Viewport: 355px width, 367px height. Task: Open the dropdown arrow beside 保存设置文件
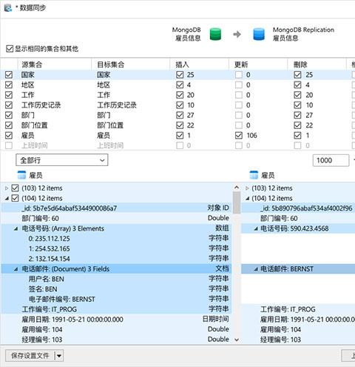59,356
